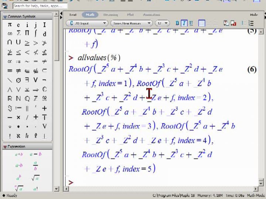The height and width of the screenshot is (199, 266).
Task: Insert the a over b fraction template
Action: pos(35,166)
